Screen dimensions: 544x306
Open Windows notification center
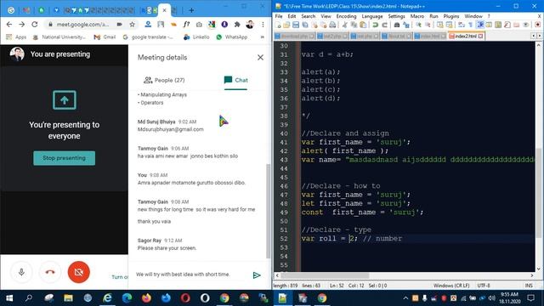(x=530, y=298)
